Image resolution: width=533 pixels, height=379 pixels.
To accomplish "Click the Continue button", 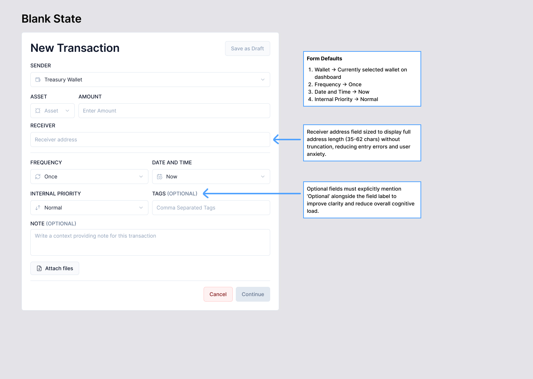I will (253, 294).
